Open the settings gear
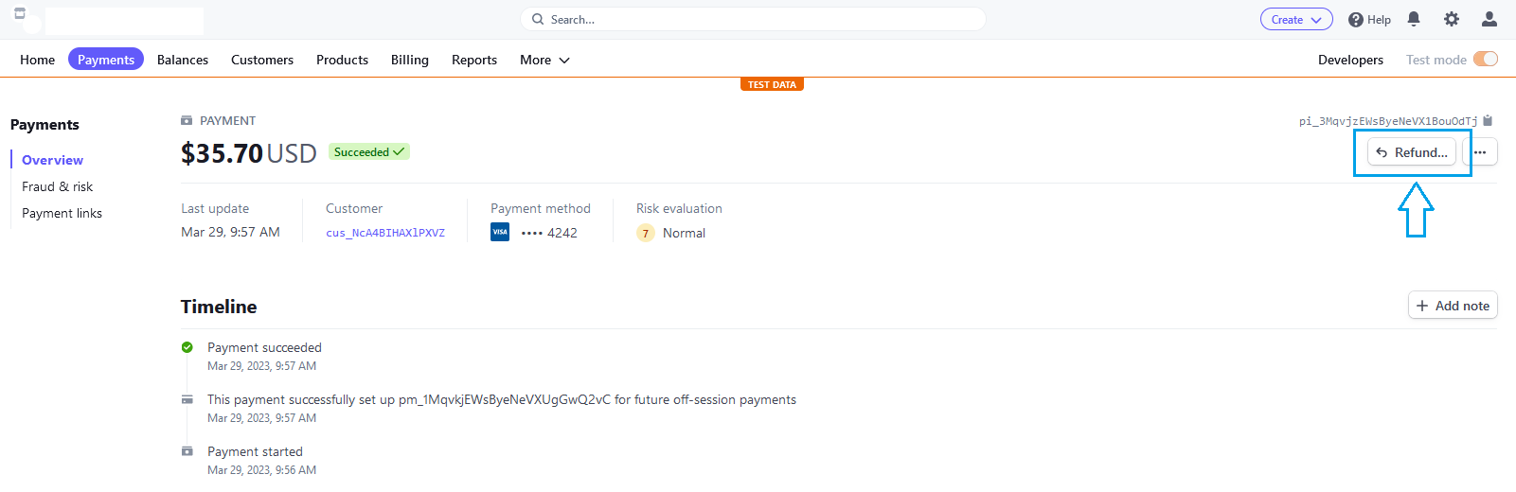The image size is (1516, 492). pos(1452,19)
